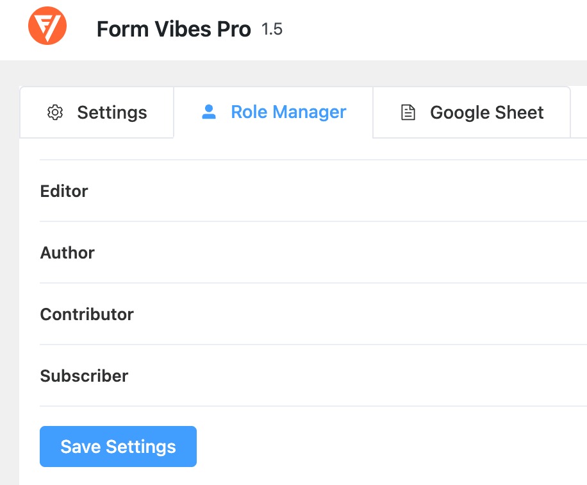The width and height of the screenshot is (587, 485).
Task: Switch to the Settings tab
Action: pyautogui.click(x=112, y=112)
